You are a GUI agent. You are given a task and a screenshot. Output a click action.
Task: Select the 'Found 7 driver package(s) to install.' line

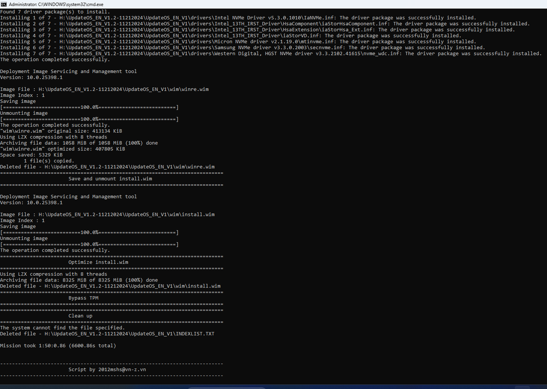pos(55,12)
